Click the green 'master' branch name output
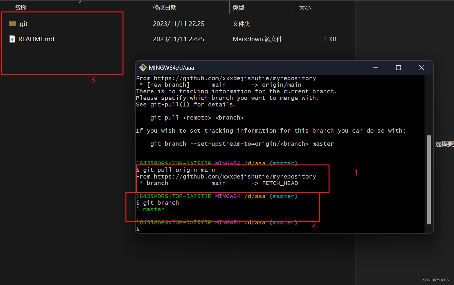This screenshot has height=285, width=454. [x=154, y=209]
